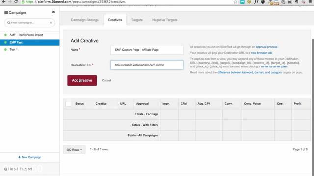Open Help / Support link

[x=19, y=169]
